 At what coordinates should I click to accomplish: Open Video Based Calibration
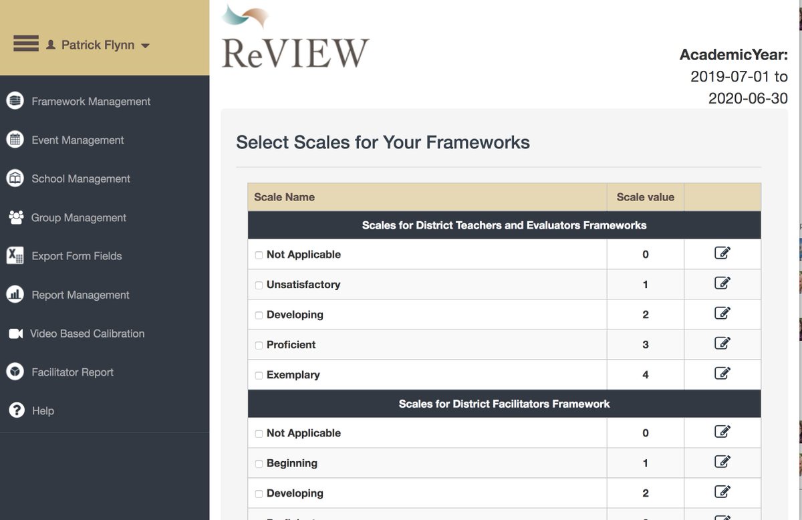(87, 334)
